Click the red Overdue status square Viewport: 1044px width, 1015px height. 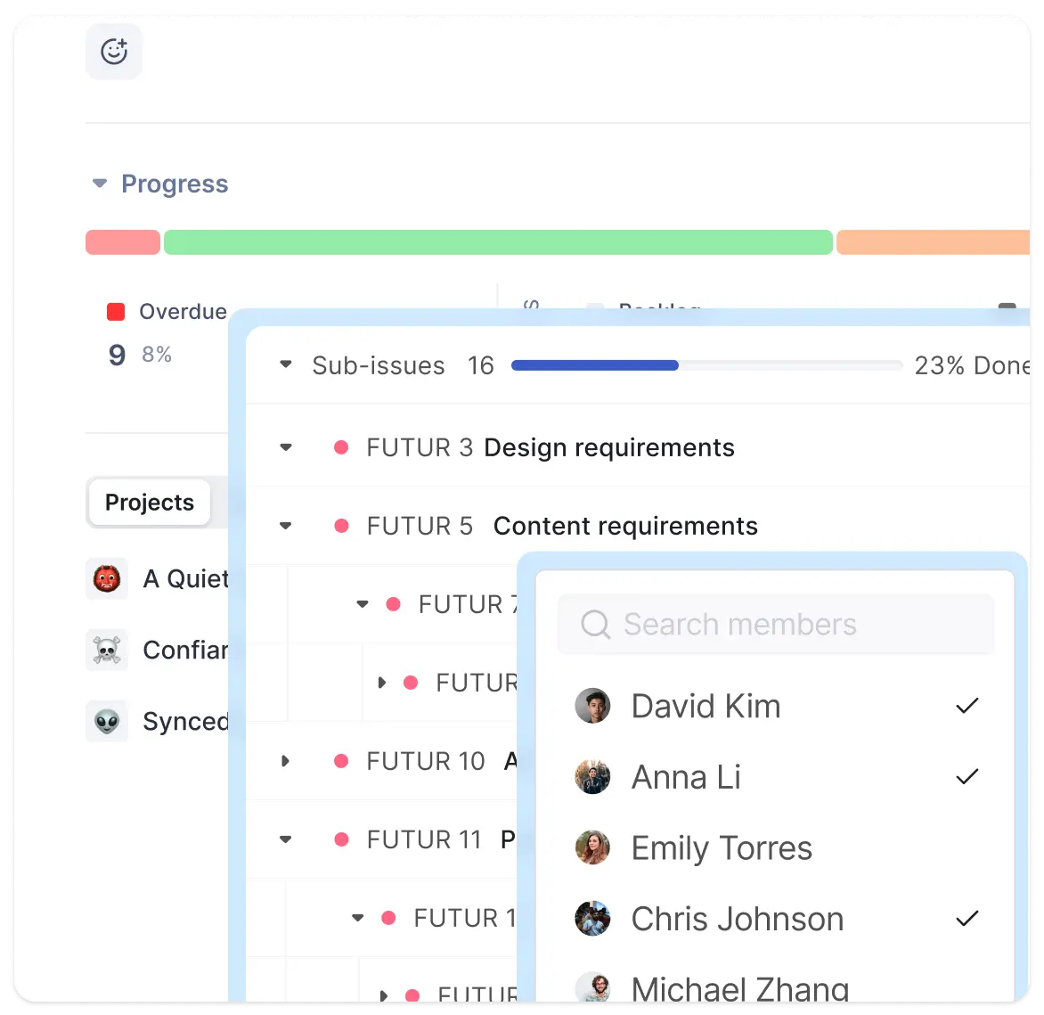coord(116,312)
